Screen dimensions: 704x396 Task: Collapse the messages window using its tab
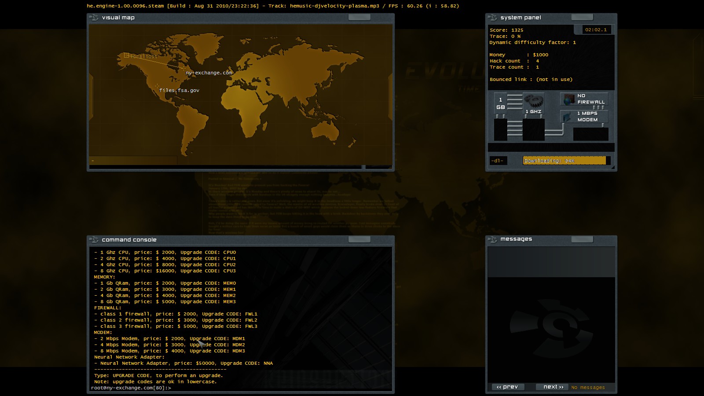coord(582,239)
